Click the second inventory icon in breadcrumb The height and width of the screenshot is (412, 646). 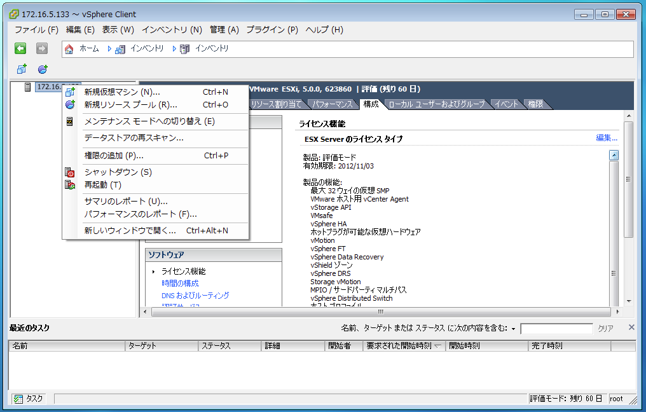[184, 49]
